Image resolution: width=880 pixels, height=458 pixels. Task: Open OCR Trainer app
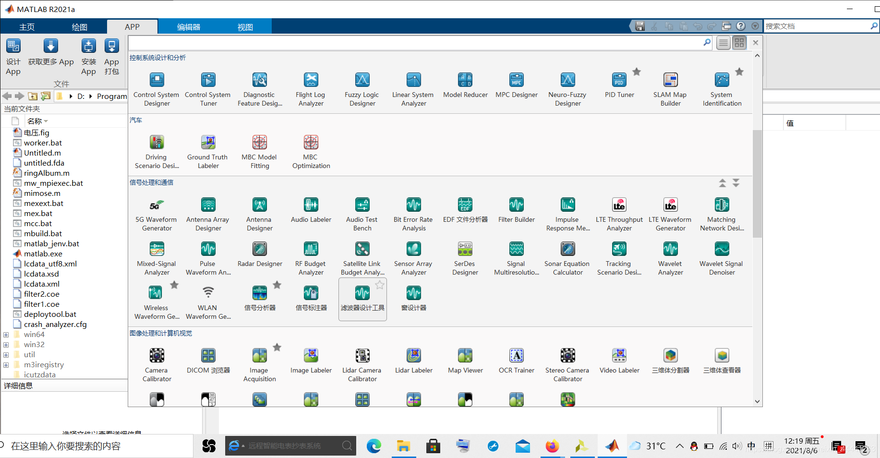click(x=517, y=361)
